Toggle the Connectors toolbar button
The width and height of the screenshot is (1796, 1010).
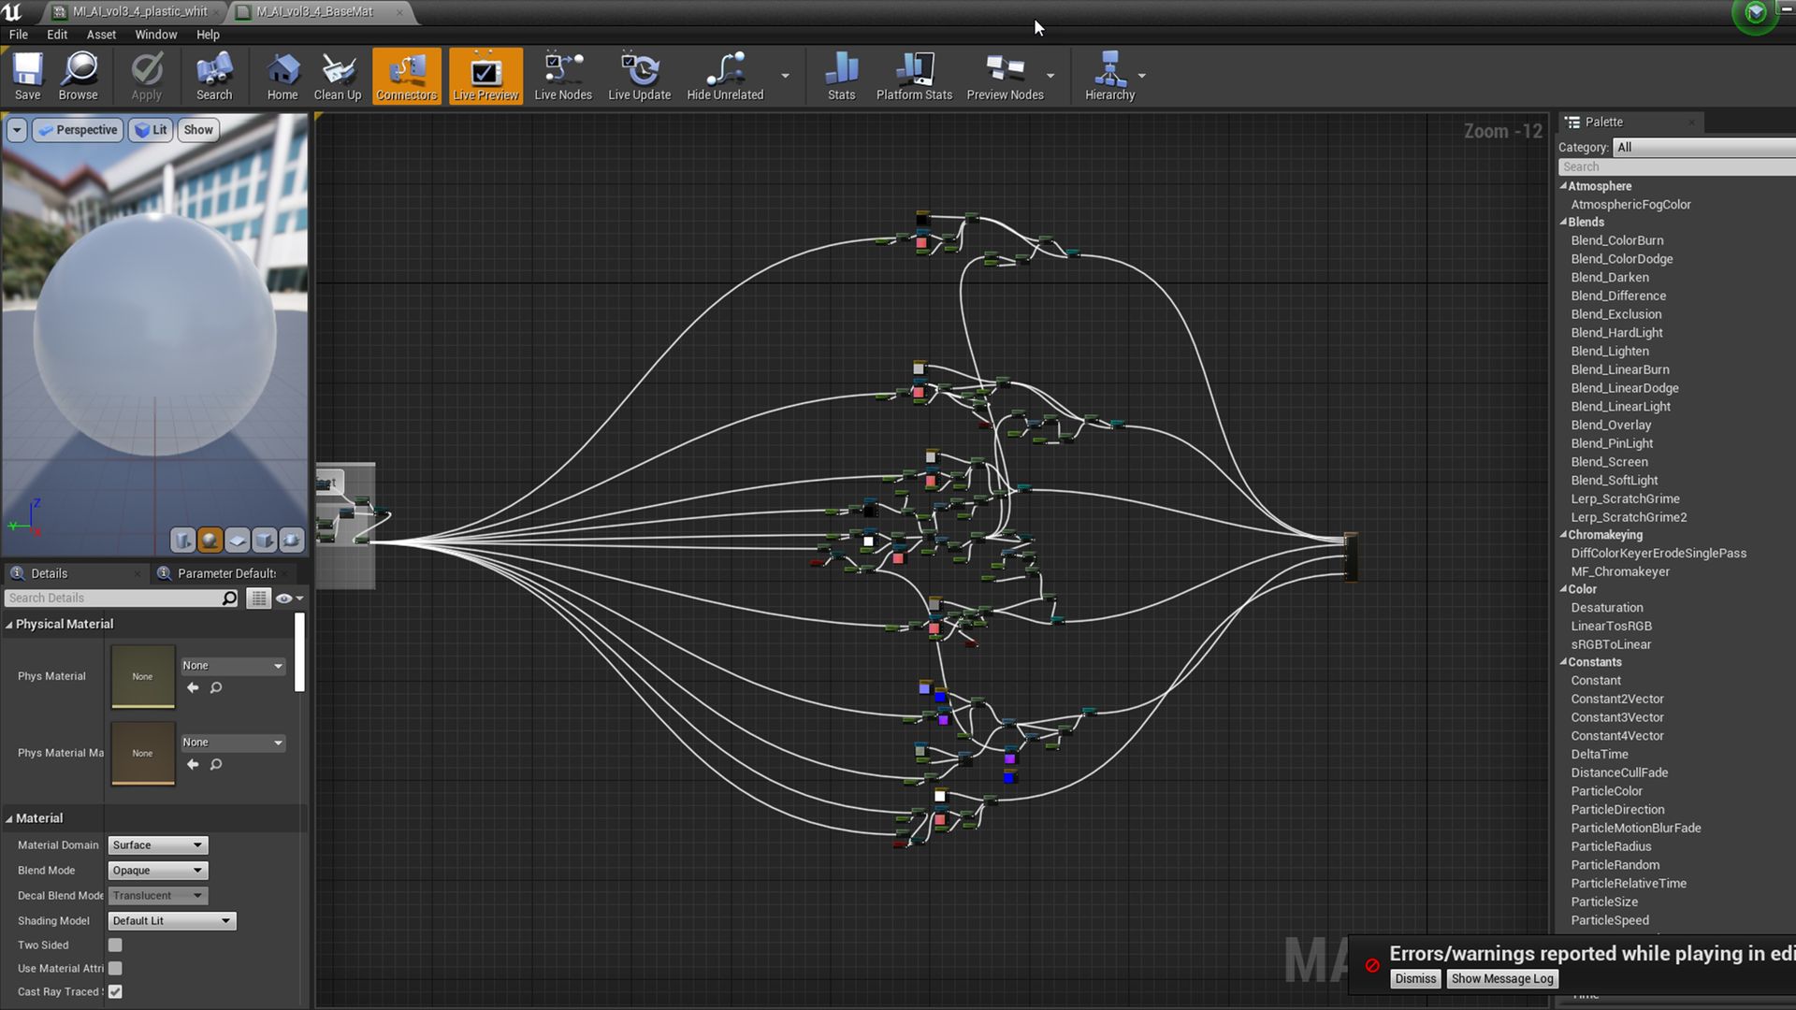click(x=406, y=76)
